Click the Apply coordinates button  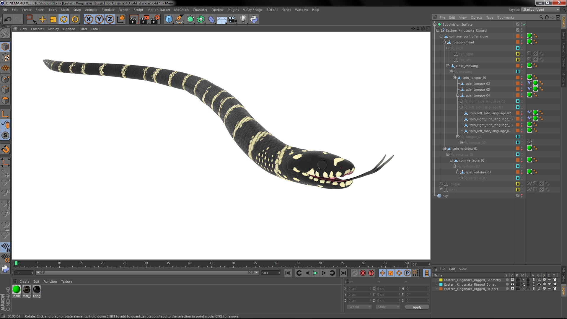point(417,307)
